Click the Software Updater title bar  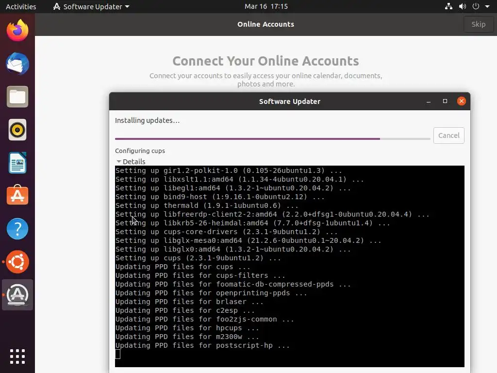click(x=289, y=102)
